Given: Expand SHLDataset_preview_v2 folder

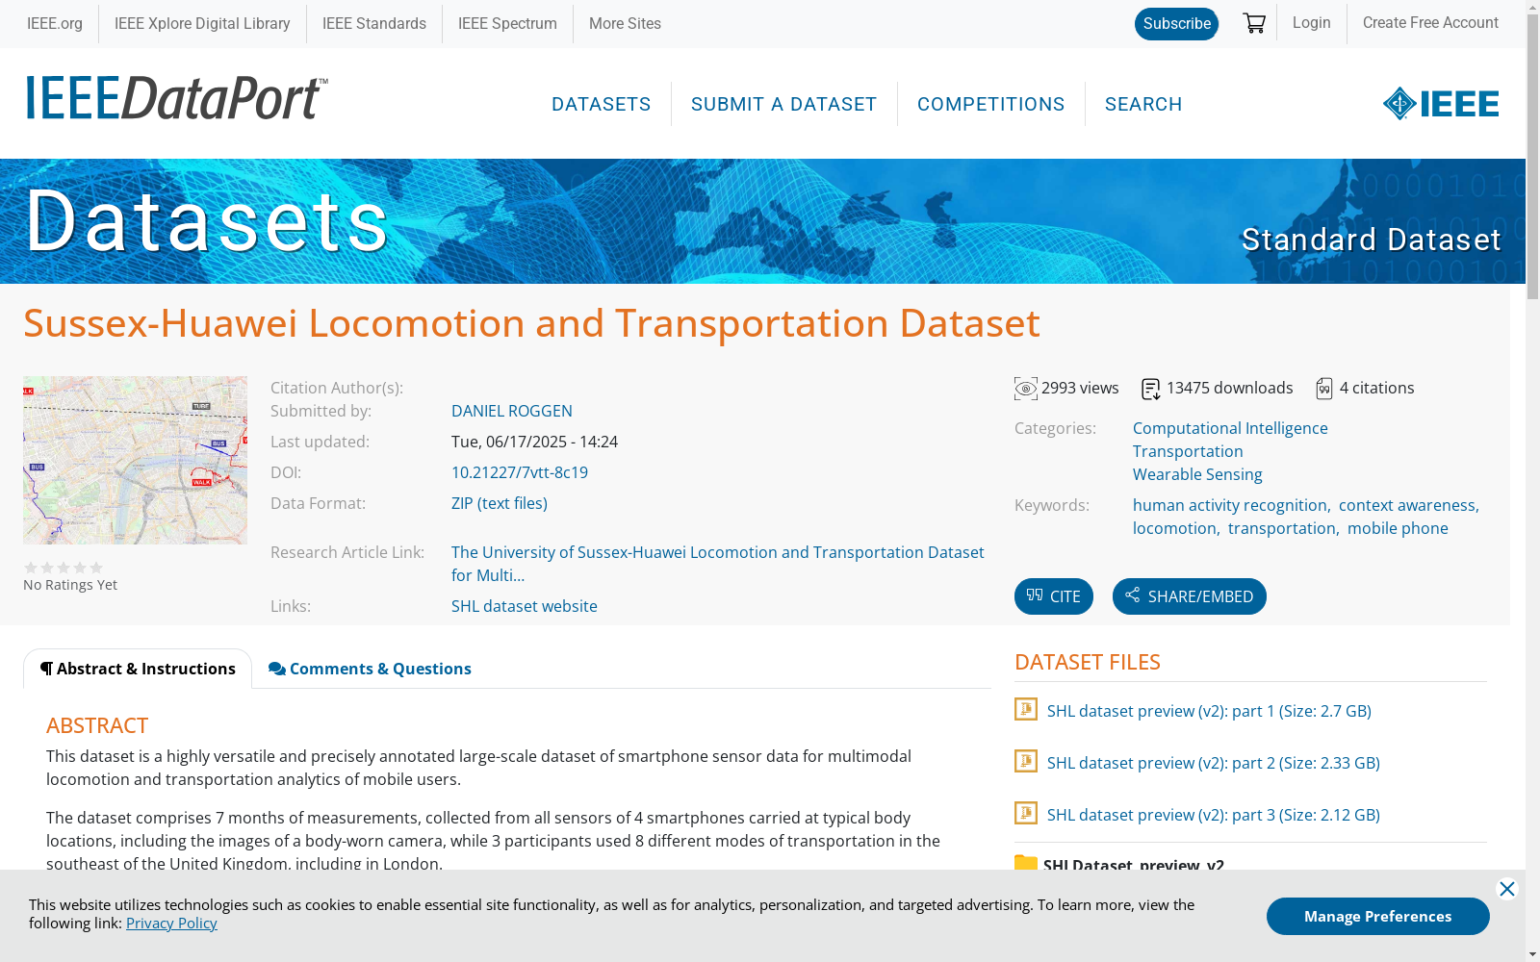Looking at the screenshot, I should coord(1134,864).
